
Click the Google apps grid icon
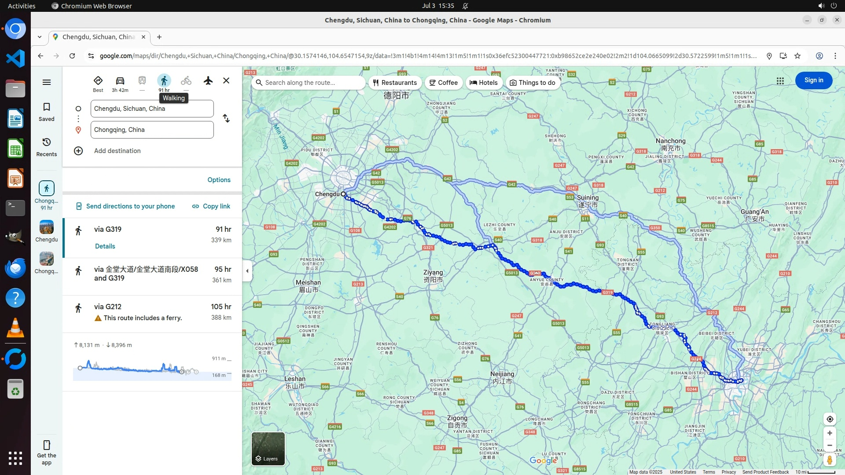pos(780,81)
